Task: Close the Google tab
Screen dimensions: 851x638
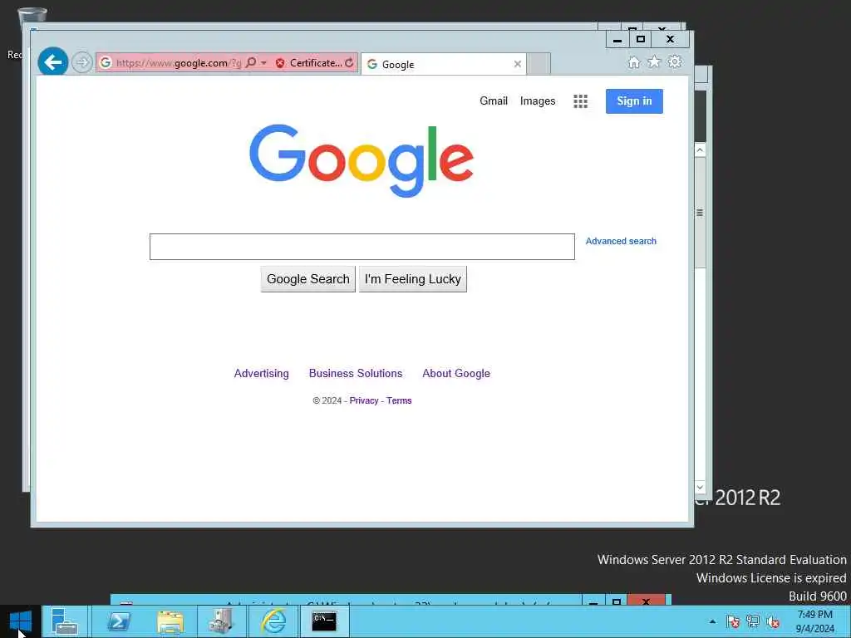Action: 517,64
